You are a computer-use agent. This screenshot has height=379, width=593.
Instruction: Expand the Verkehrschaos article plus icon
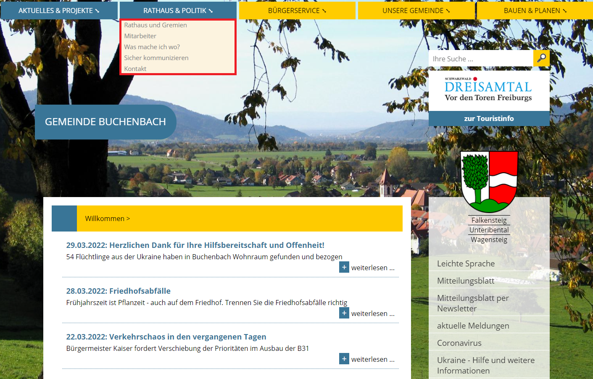344,359
